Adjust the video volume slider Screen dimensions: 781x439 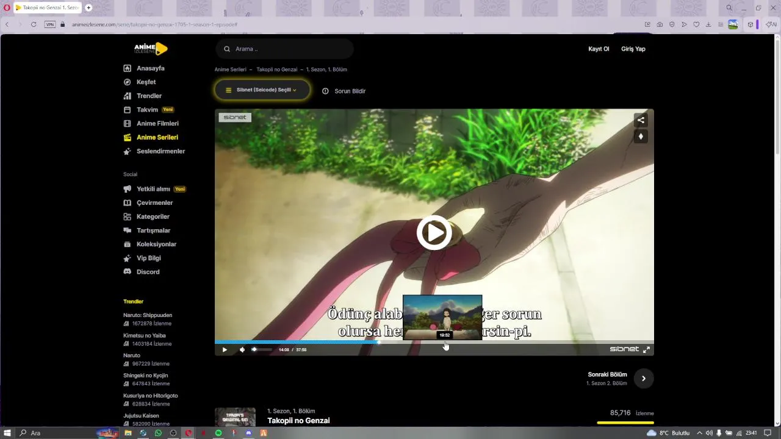262,349
